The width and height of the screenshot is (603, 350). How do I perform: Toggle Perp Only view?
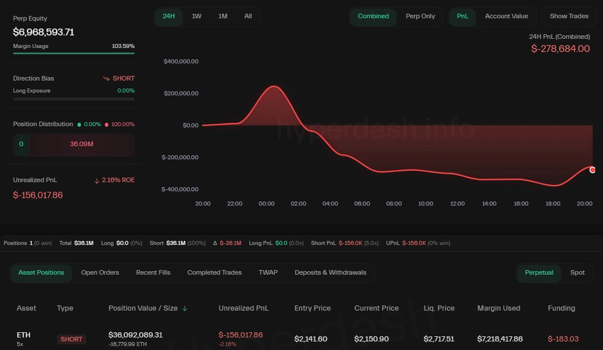[420, 16]
